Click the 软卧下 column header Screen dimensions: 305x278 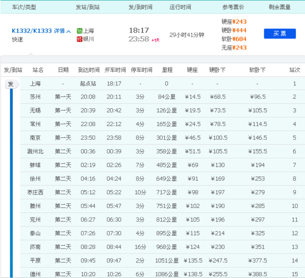[257, 70]
